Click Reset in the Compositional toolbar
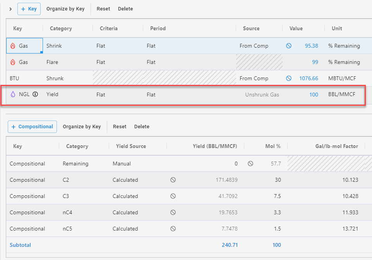The height and width of the screenshot is (260, 372). point(120,127)
